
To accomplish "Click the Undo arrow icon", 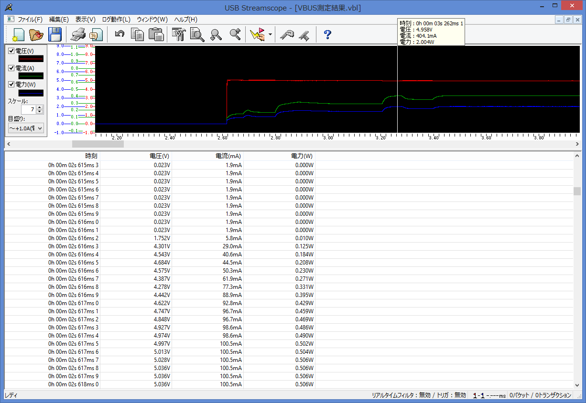I will pos(120,34).
